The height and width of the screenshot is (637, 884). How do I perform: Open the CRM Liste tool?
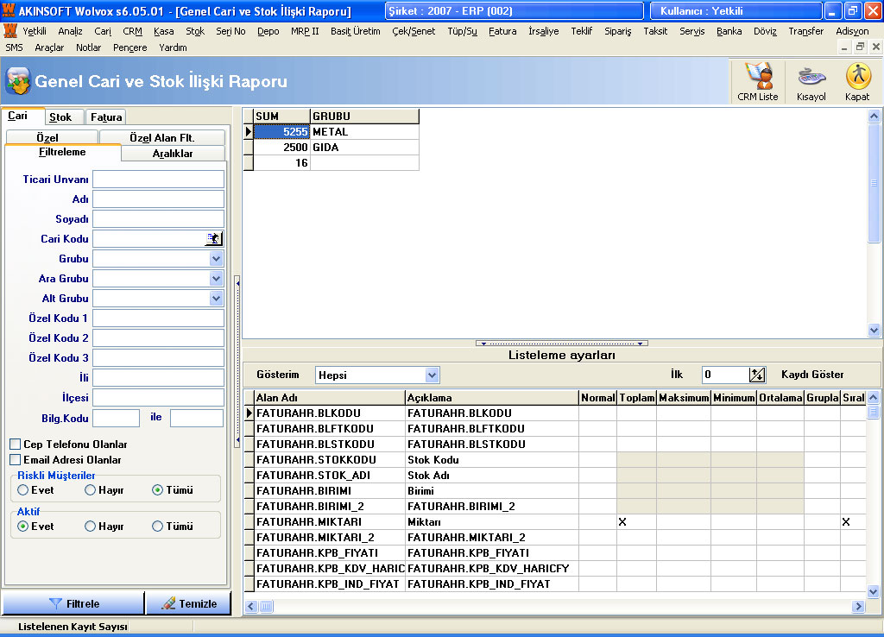coord(757,82)
